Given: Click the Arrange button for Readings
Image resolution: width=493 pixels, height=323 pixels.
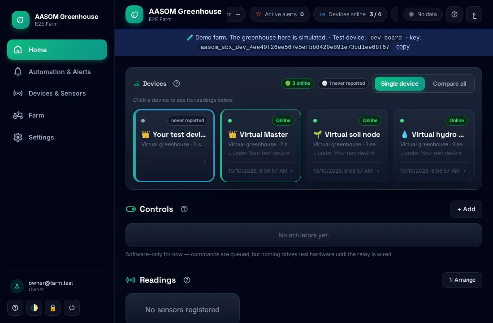Looking at the screenshot, I should click(x=462, y=280).
